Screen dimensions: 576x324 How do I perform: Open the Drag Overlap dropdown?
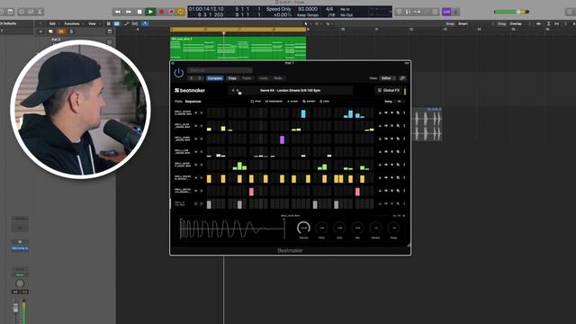(516, 23)
